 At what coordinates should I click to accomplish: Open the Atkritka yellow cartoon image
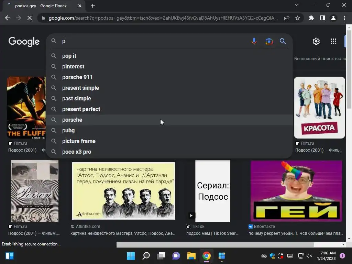123,191
